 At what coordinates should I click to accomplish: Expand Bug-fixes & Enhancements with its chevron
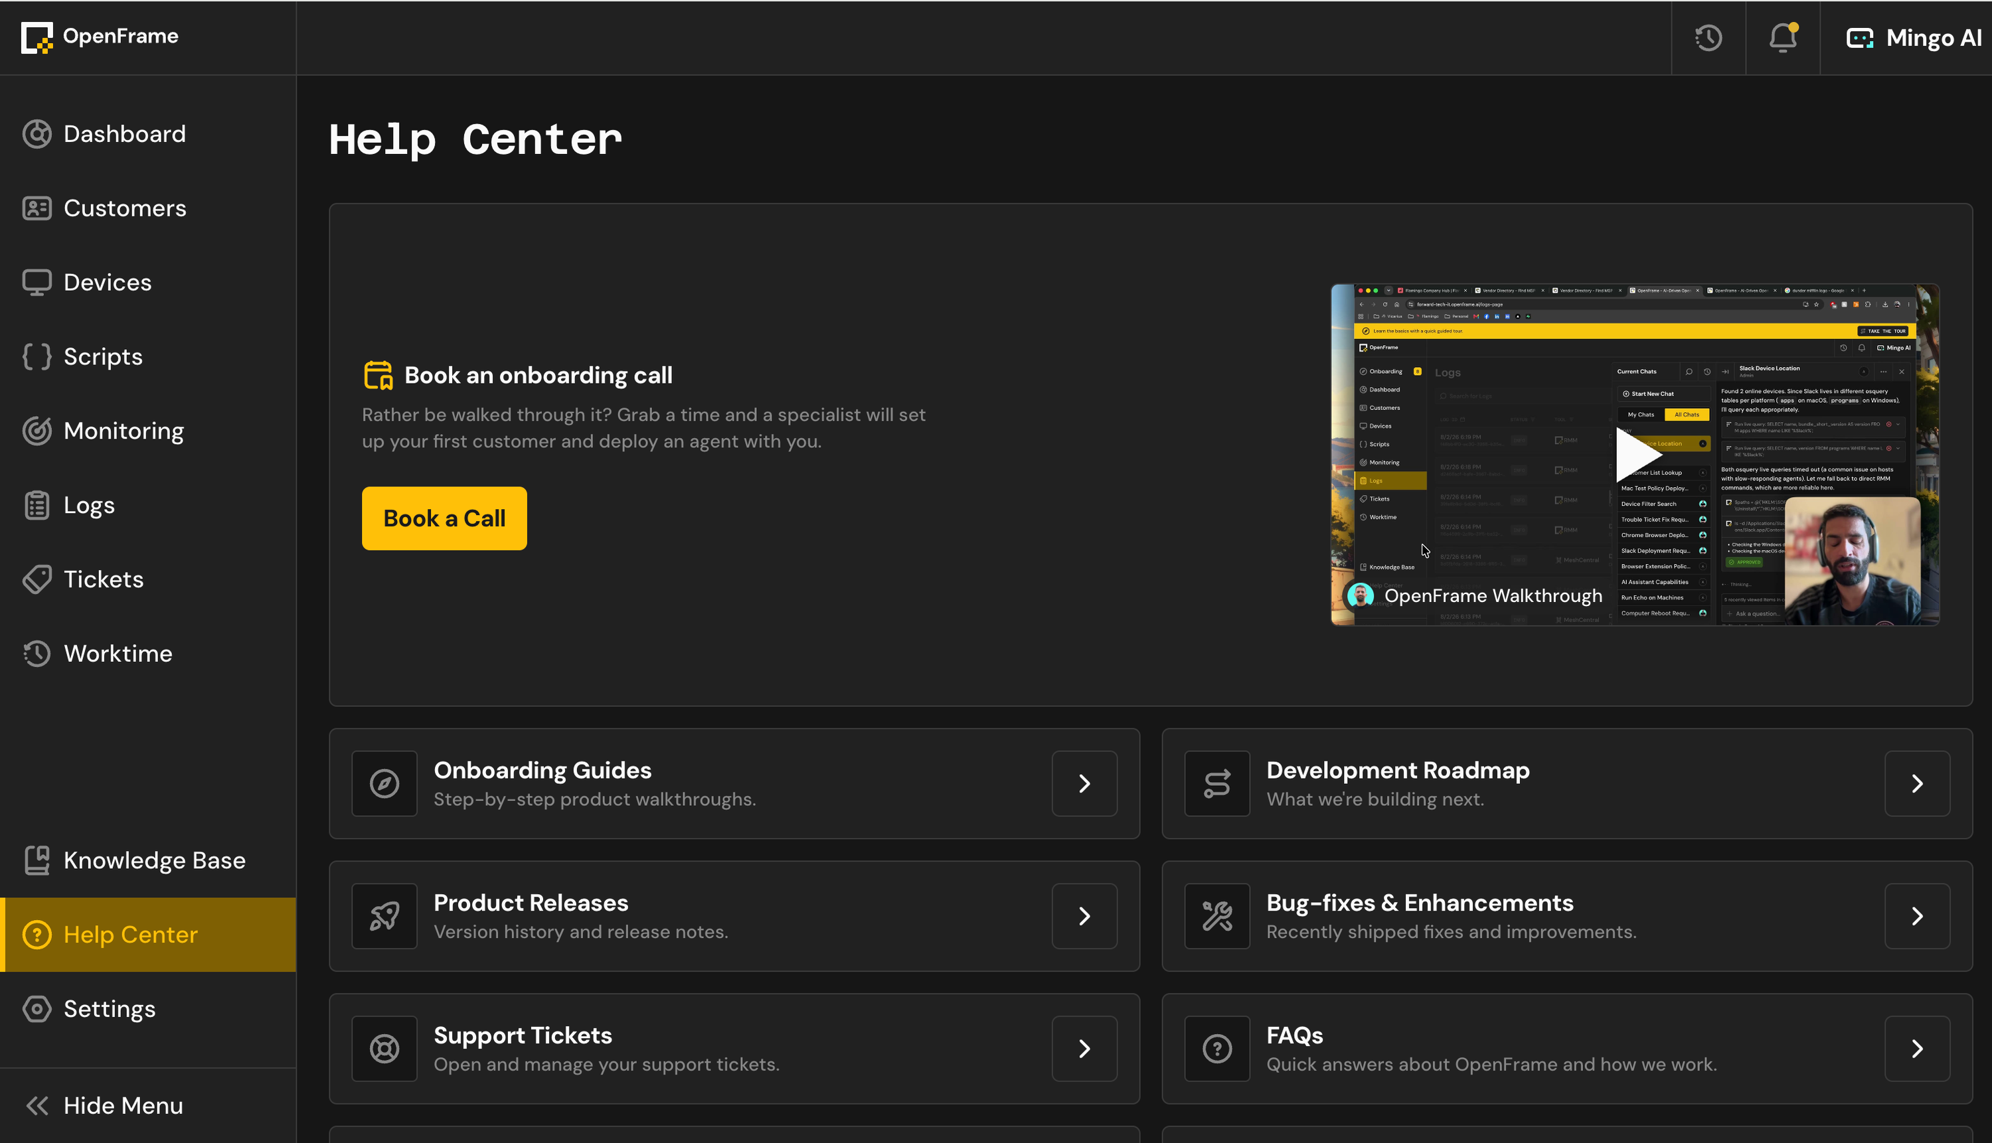(1918, 916)
